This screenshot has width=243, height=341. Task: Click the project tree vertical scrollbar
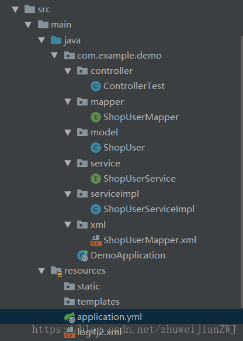(x=242, y=172)
